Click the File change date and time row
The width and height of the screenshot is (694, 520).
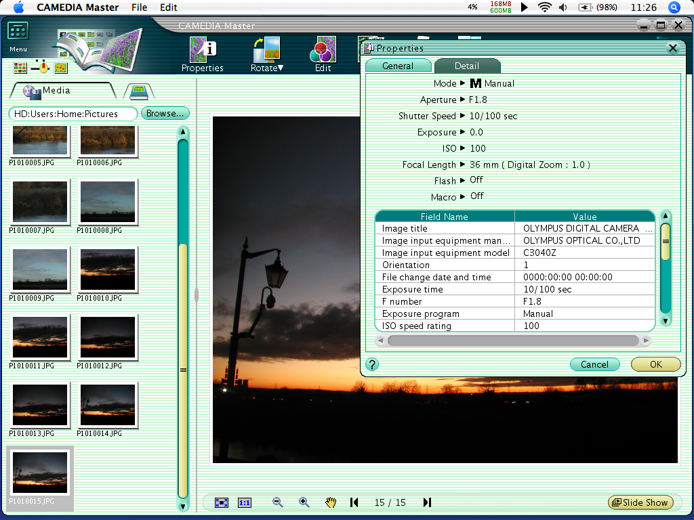click(x=515, y=277)
